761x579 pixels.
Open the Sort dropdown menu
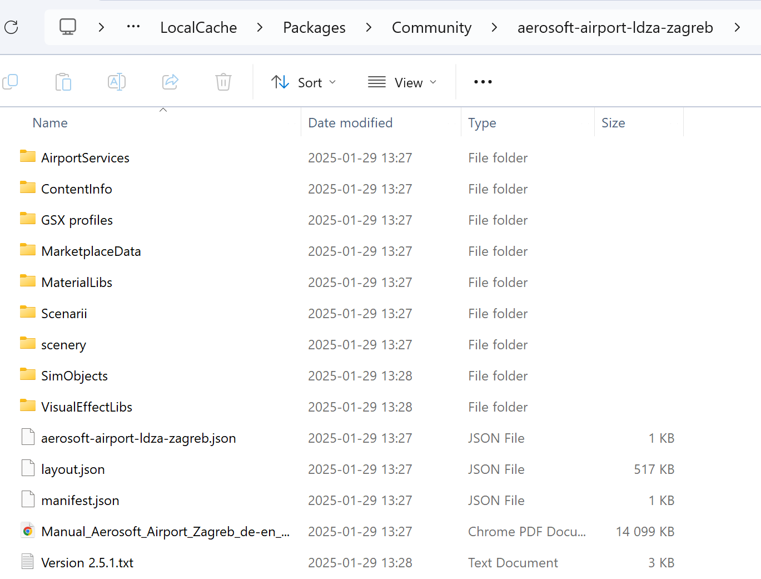[304, 82]
